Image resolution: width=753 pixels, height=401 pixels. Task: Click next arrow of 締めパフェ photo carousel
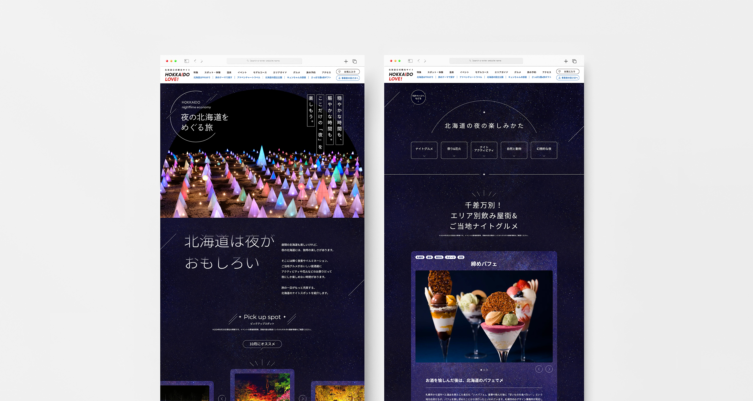[x=549, y=369]
